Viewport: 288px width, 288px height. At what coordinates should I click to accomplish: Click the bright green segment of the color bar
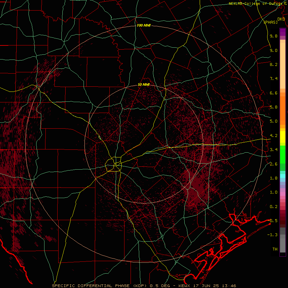[x=283, y=154]
